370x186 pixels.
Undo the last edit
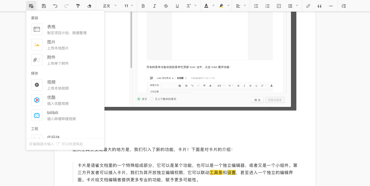pyautogui.click(x=55, y=6)
